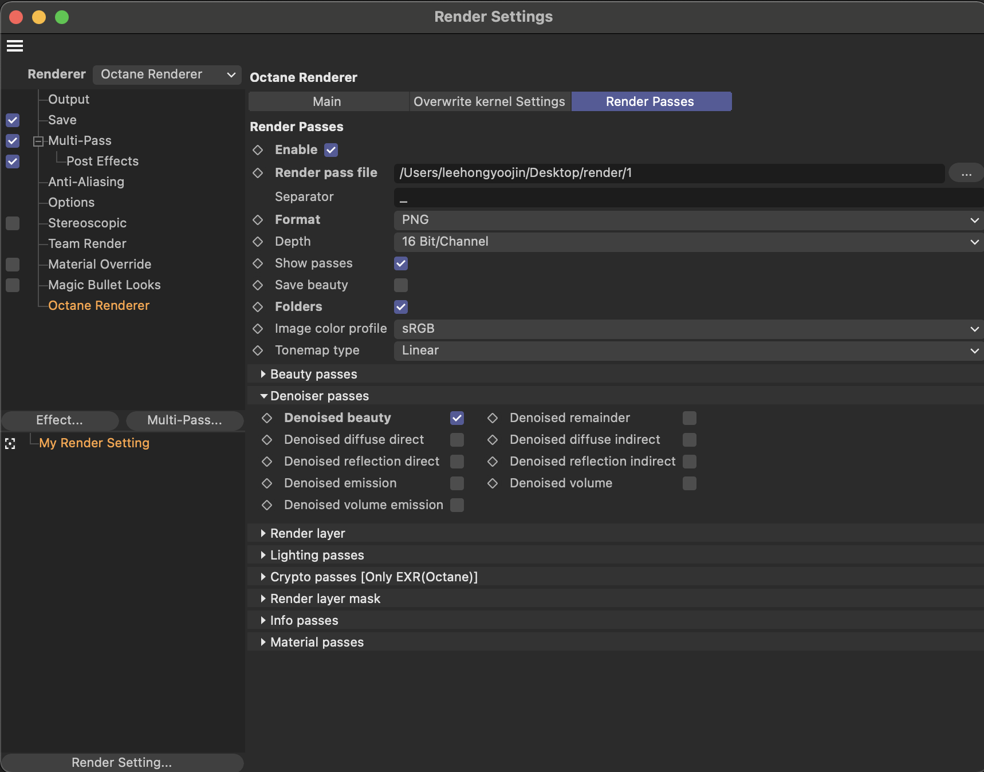
Task: Open the hamburger menu icon
Action: click(15, 46)
